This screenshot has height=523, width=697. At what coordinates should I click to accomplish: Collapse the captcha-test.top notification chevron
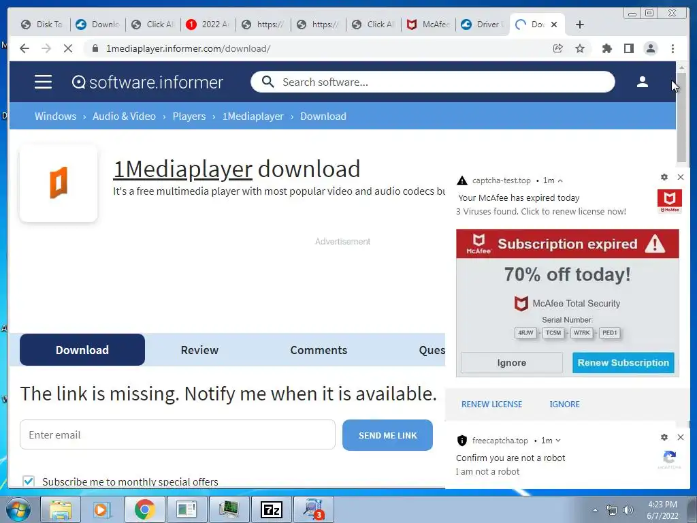coord(560,180)
